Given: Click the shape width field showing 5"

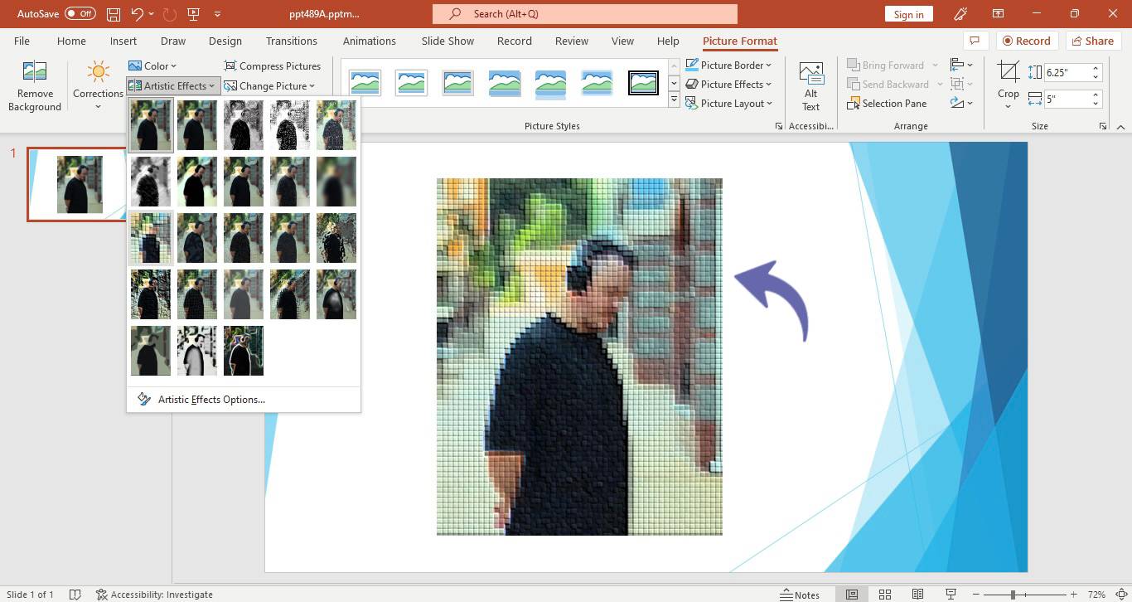Looking at the screenshot, I should 1067,100.
